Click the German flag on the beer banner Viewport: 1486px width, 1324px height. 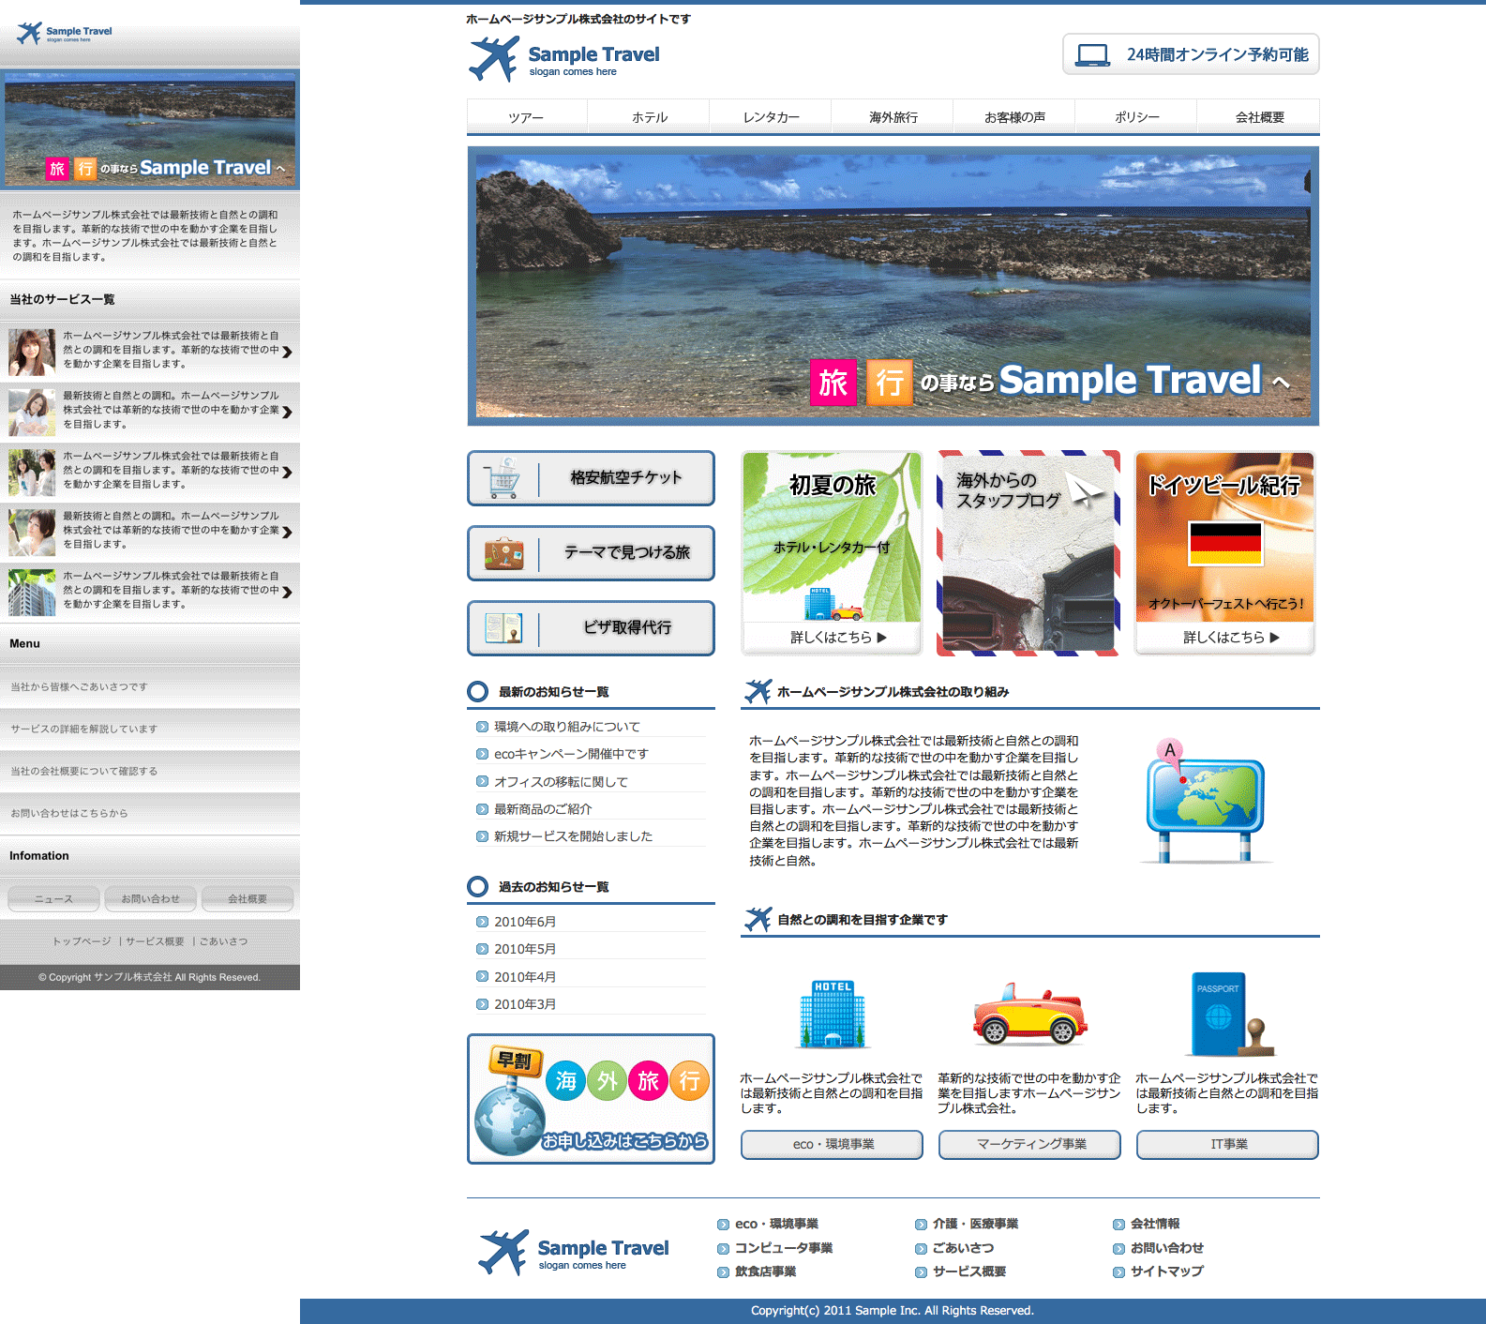(x=1224, y=543)
